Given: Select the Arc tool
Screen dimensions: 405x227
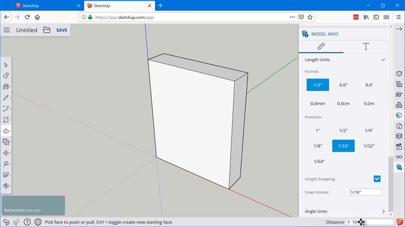Looking at the screenshot, I should [6, 108].
